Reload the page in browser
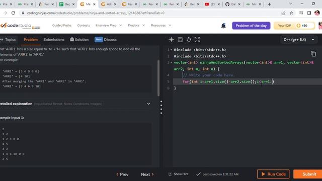This screenshot has height=181, width=322. tap(13, 13)
